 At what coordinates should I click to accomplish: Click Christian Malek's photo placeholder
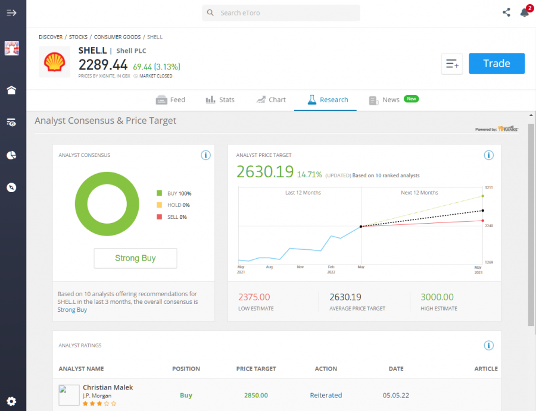click(x=69, y=395)
